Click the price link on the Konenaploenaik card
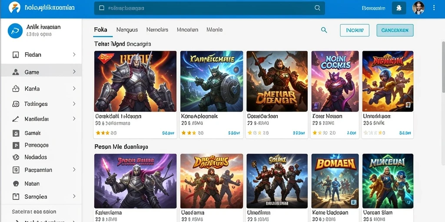Screen dimensions: 445x222 (x=234, y=133)
